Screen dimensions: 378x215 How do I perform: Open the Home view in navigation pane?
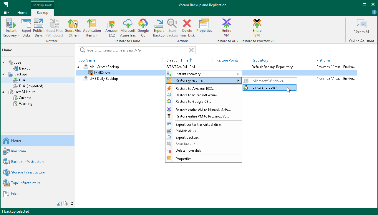click(x=38, y=140)
